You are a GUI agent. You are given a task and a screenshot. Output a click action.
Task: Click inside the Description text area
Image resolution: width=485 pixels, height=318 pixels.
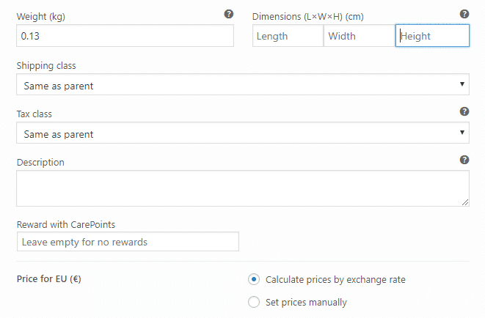243,188
